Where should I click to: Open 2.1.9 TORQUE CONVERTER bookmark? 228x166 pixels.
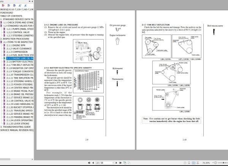[x=20, y=71]
